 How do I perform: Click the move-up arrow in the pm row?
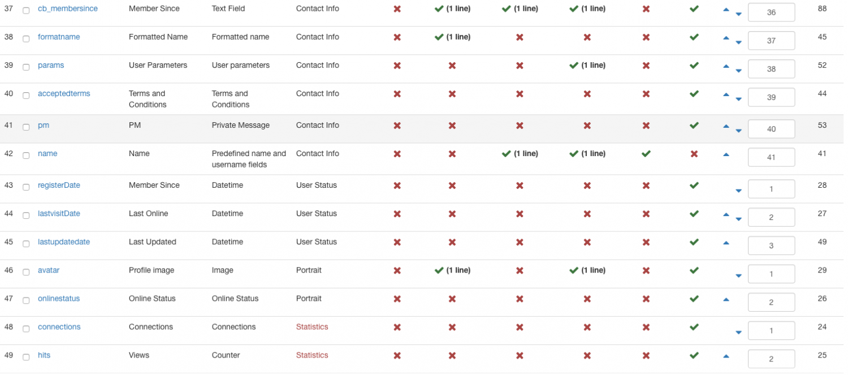coord(726,126)
